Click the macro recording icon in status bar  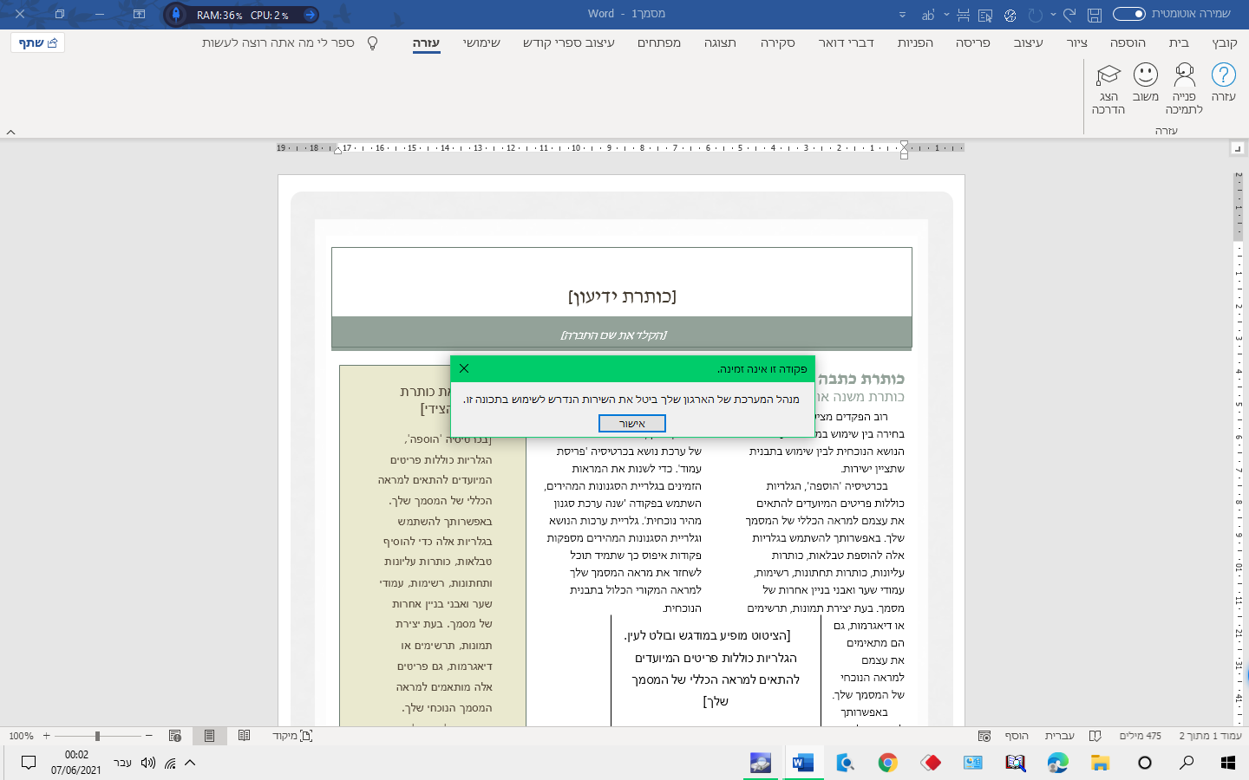click(984, 736)
